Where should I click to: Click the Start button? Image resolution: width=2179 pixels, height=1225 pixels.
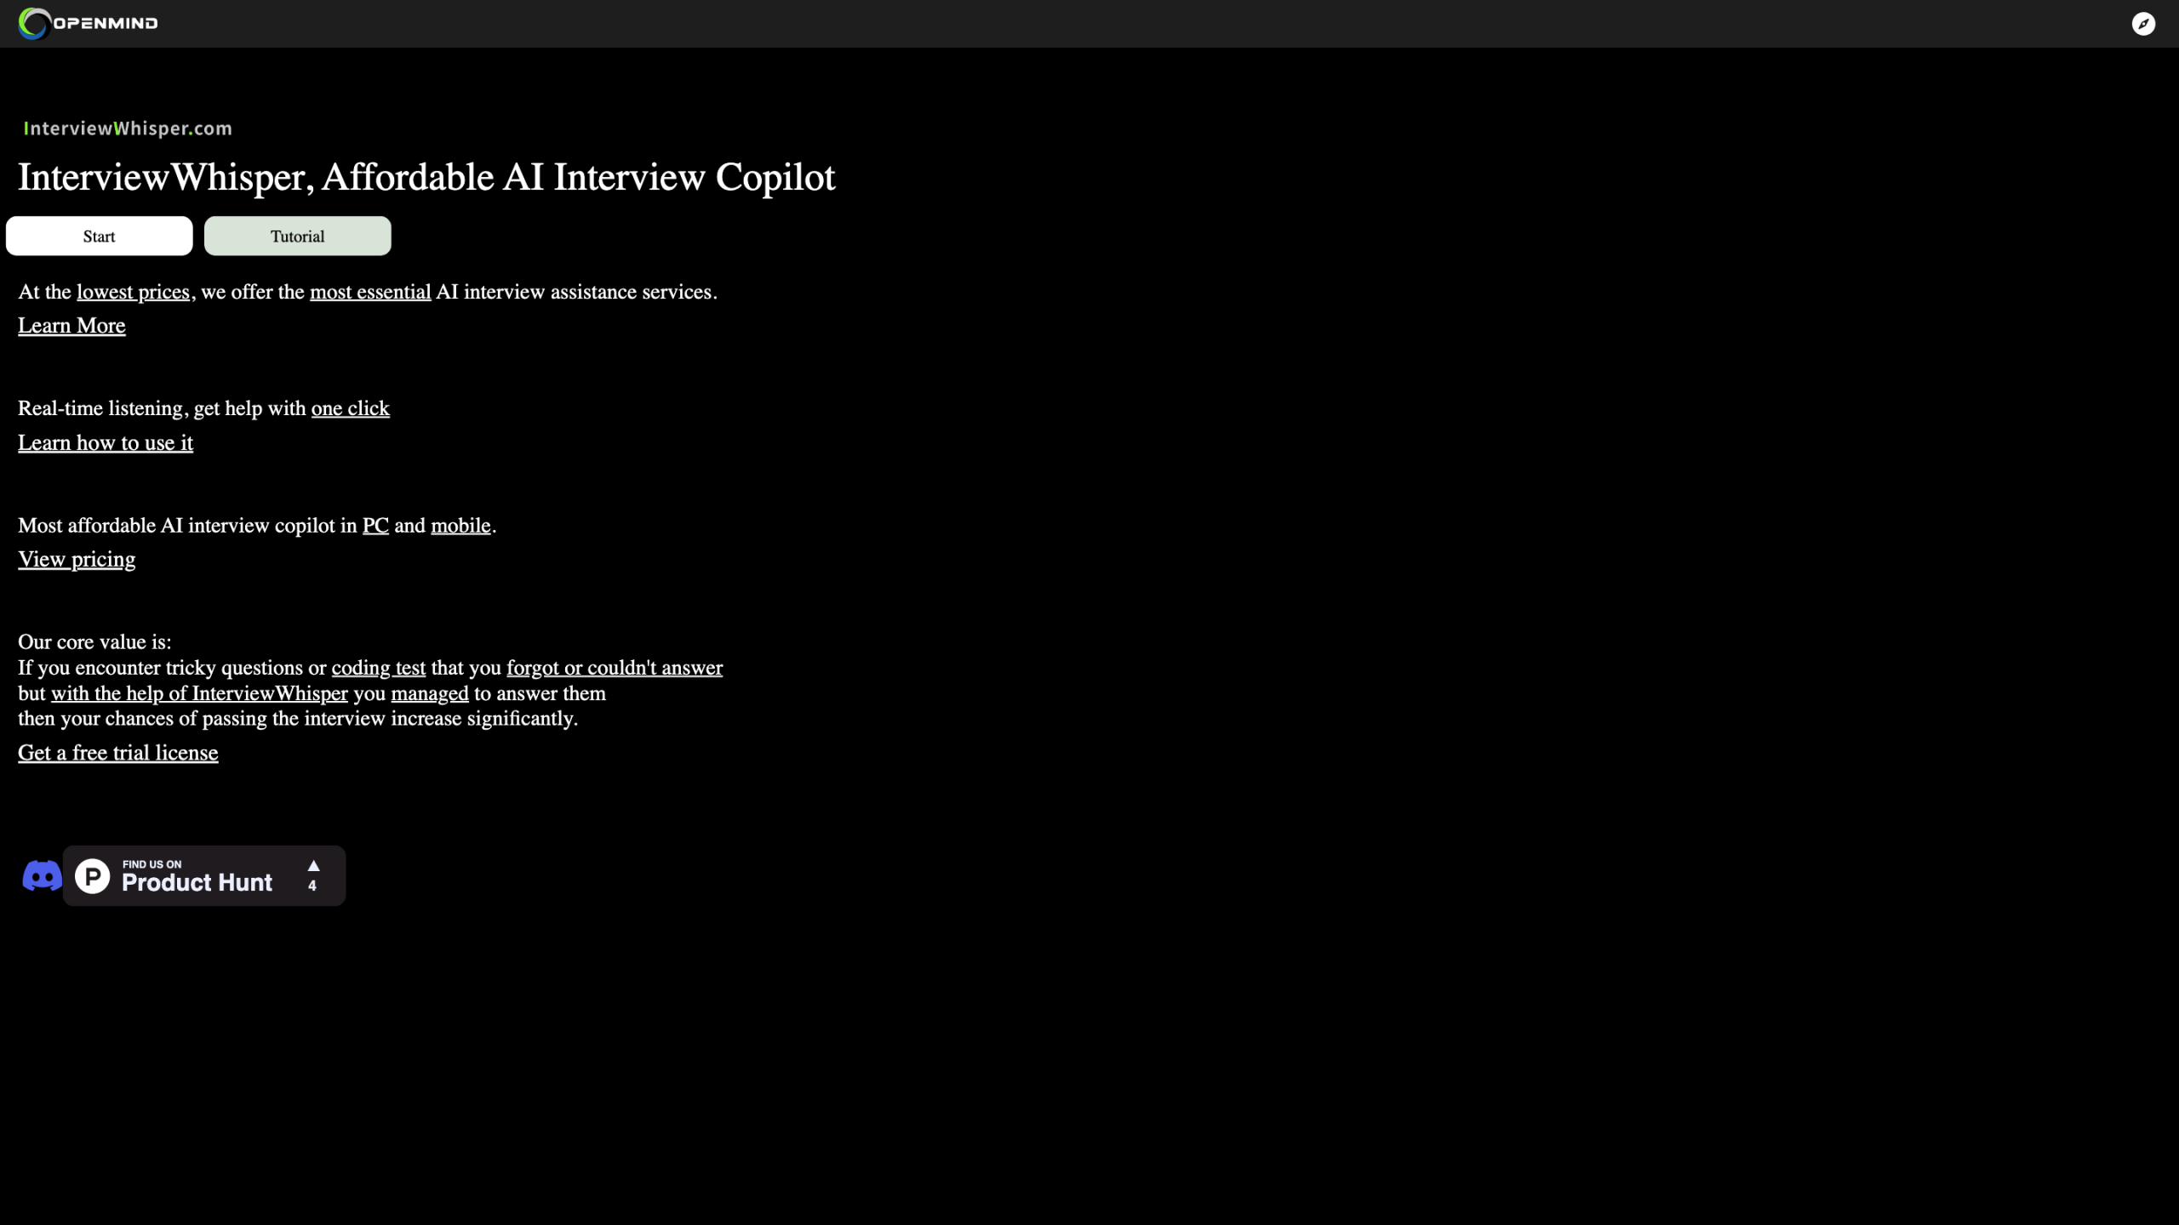[x=100, y=236]
